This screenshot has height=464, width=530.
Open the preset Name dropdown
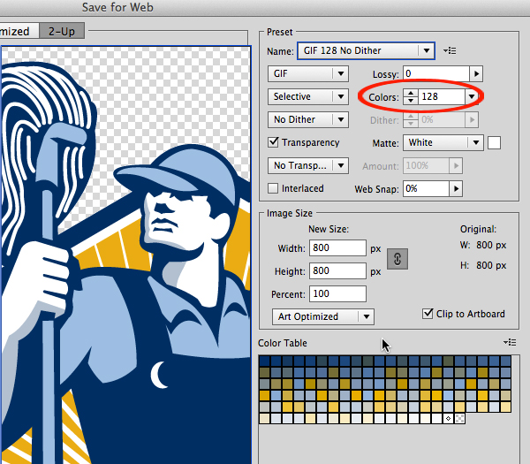pyautogui.click(x=366, y=50)
